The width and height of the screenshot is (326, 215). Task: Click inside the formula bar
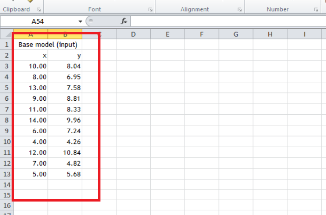(228, 21)
